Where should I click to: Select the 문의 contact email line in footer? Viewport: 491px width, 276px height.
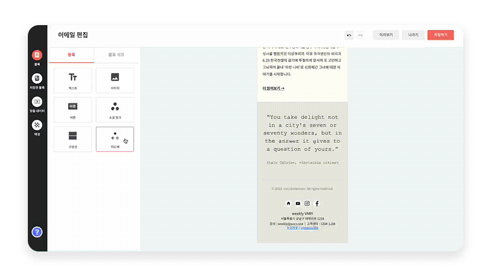302,224
